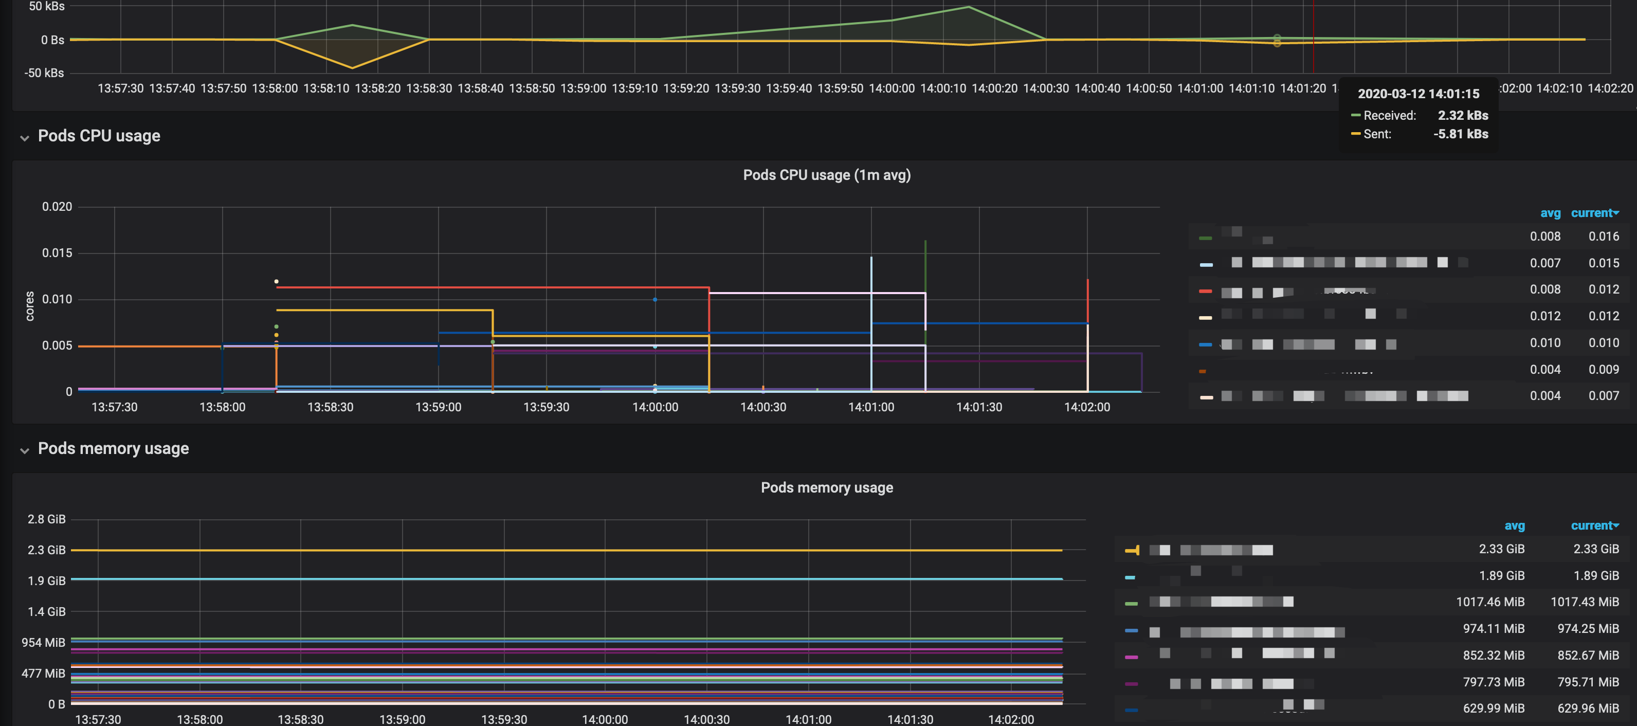Collapse the Pods memory usage row chevron
The height and width of the screenshot is (726, 1637).
click(25, 450)
